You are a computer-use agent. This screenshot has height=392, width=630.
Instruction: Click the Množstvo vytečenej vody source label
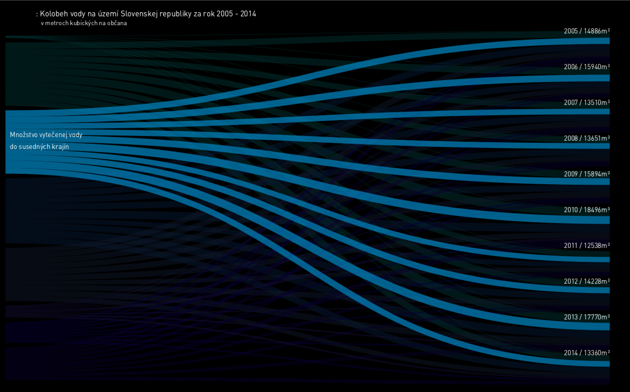pyautogui.click(x=46, y=135)
